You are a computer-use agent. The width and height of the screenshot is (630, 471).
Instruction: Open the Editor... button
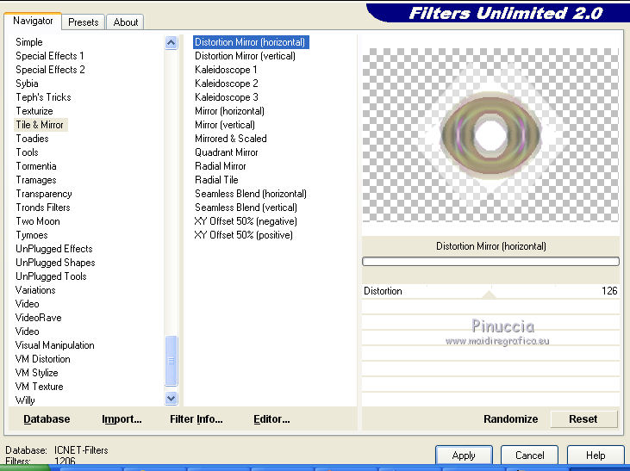click(x=271, y=419)
